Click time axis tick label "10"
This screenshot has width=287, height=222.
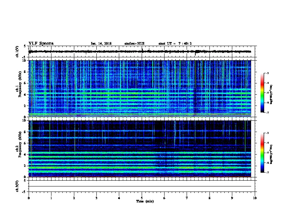coord(255,198)
